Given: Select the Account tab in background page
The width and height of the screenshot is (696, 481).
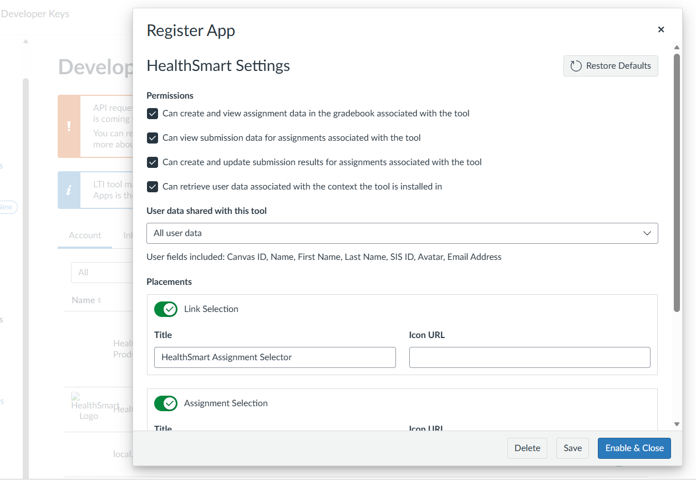Looking at the screenshot, I should point(85,236).
